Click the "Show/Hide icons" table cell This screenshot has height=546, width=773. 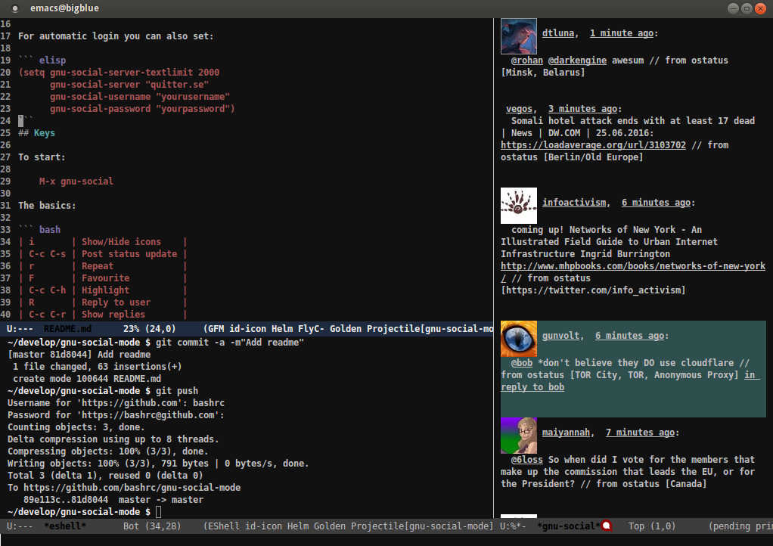click(121, 242)
